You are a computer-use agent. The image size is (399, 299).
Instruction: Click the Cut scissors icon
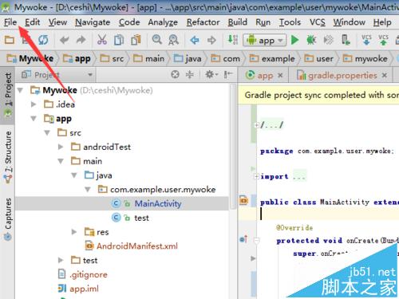[x=102, y=40]
